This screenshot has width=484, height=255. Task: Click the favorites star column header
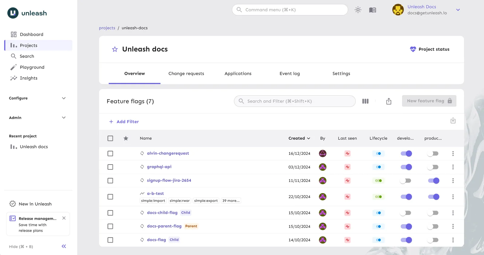click(126, 138)
